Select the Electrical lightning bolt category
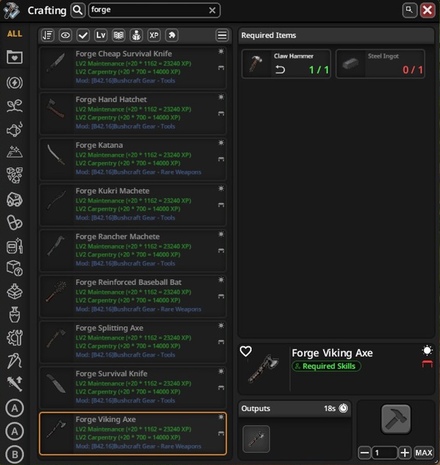 point(14,83)
